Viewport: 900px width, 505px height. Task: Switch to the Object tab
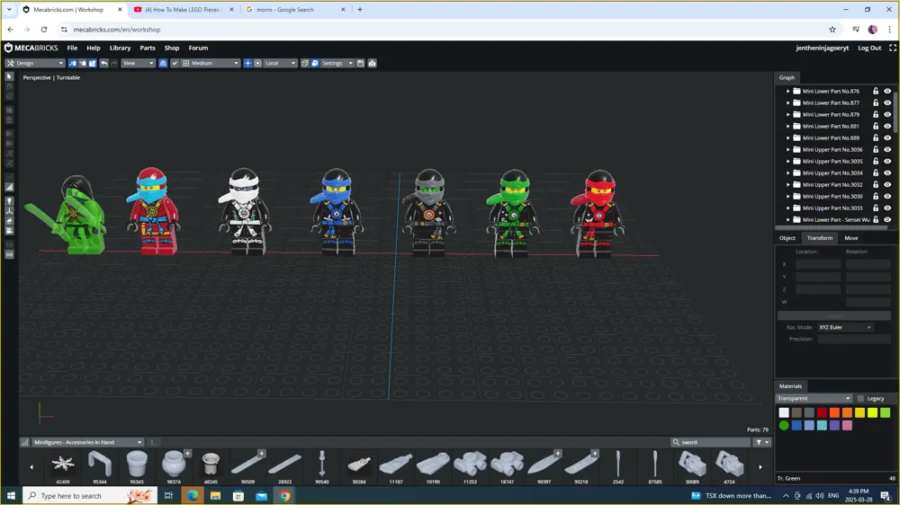click(787, 238)
